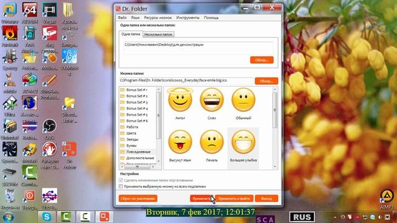Open the Файл menu
The height and width of the screenshot is (223, 397).
click(122, 18)
